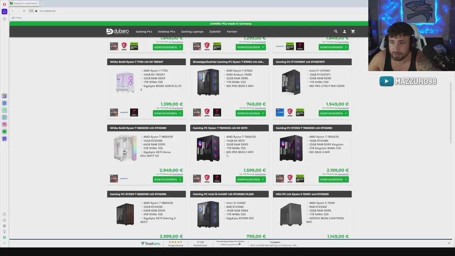This screenshot has width=455, height=256.
Task: Click the 2.949,00 € price
Action: pyautogui.click(x=171, y=170)
